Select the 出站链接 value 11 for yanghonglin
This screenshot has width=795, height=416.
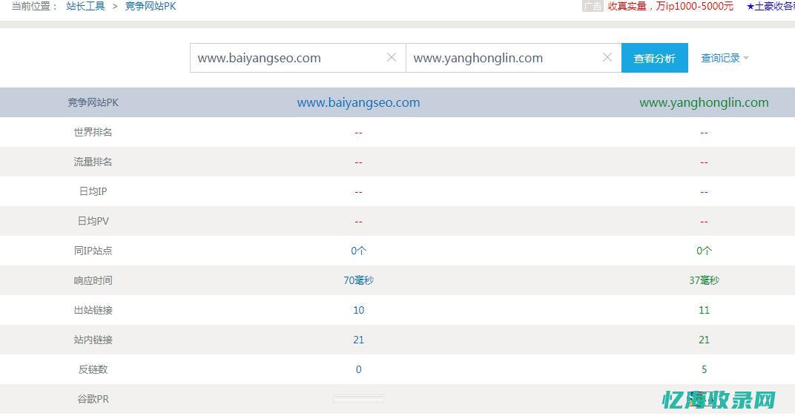coord(704,310)
